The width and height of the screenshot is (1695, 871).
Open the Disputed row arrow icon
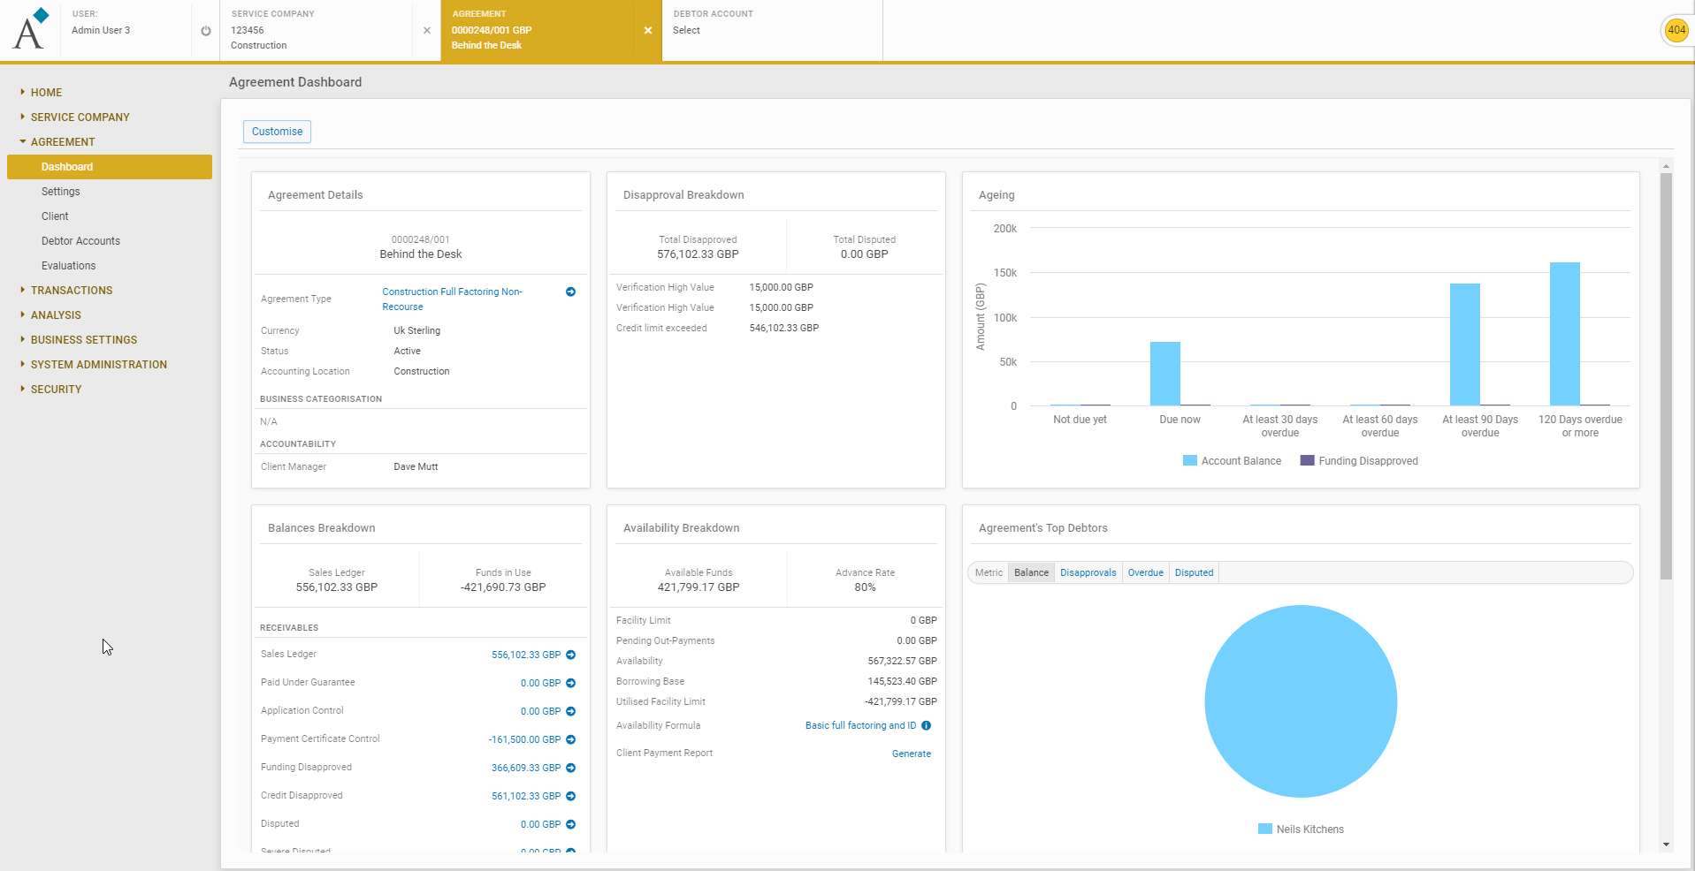[x=571, y=824]
